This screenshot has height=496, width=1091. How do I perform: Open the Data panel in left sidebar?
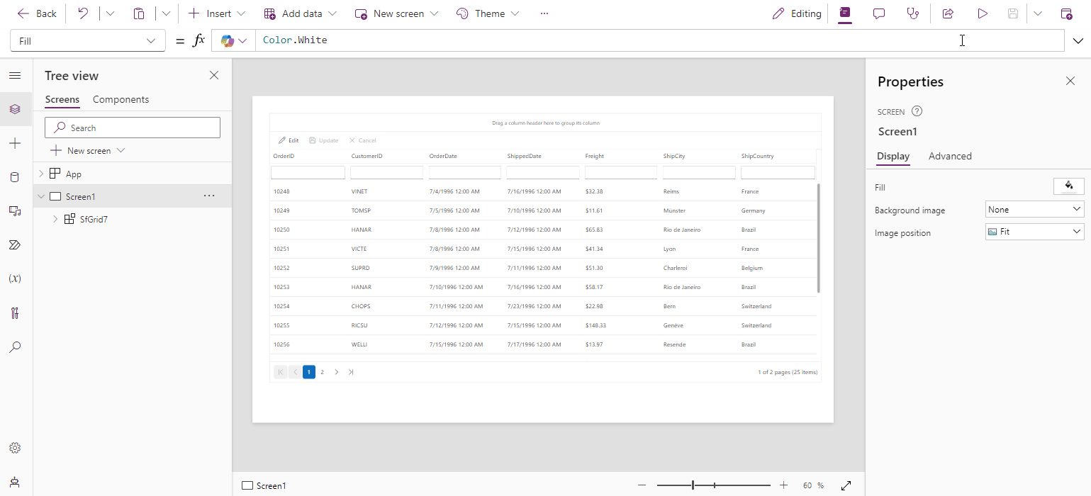pyautogui.click(x=15, y=177)
